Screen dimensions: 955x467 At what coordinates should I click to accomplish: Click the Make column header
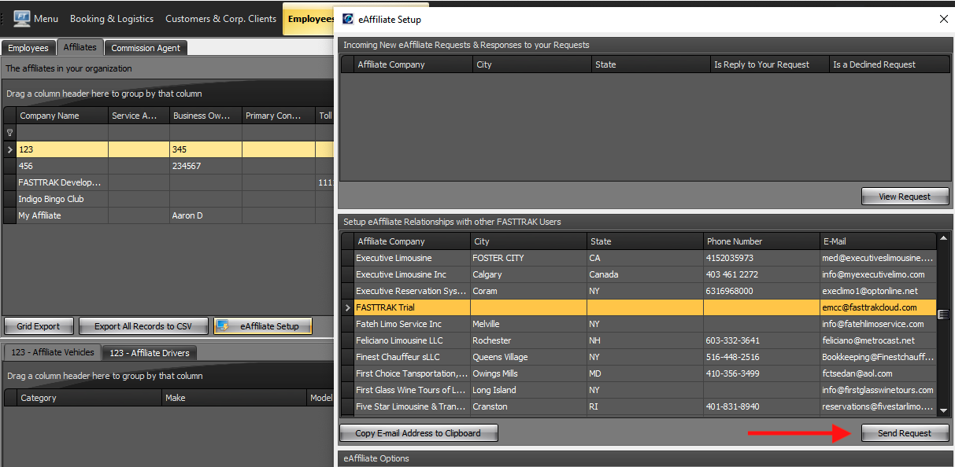click(235, 398)
